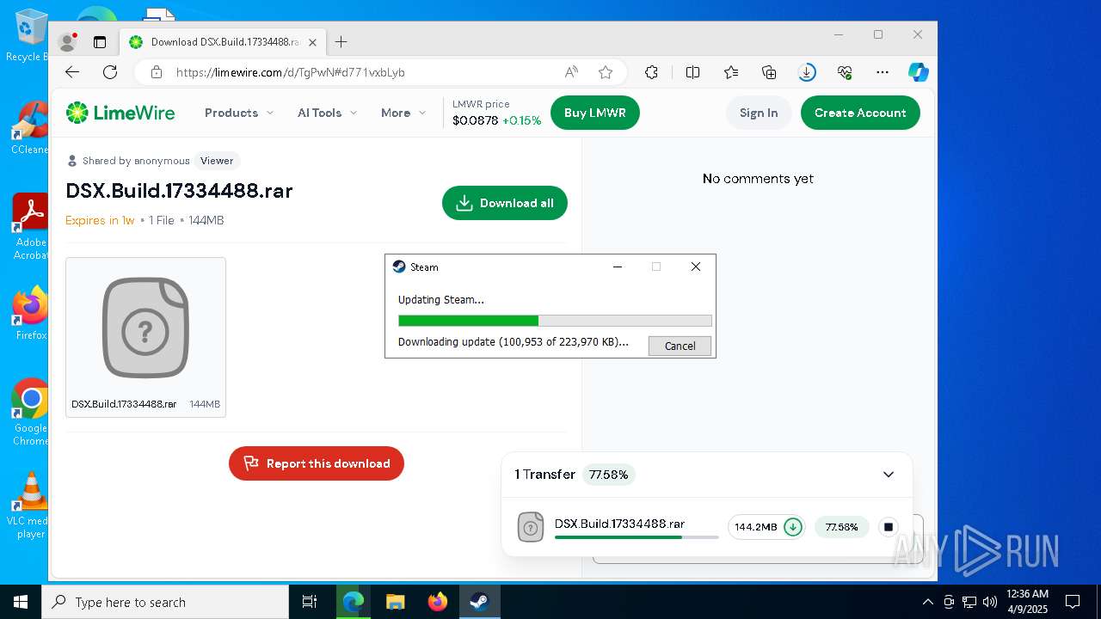Show hidden system tray icons

tap(927, 602)
